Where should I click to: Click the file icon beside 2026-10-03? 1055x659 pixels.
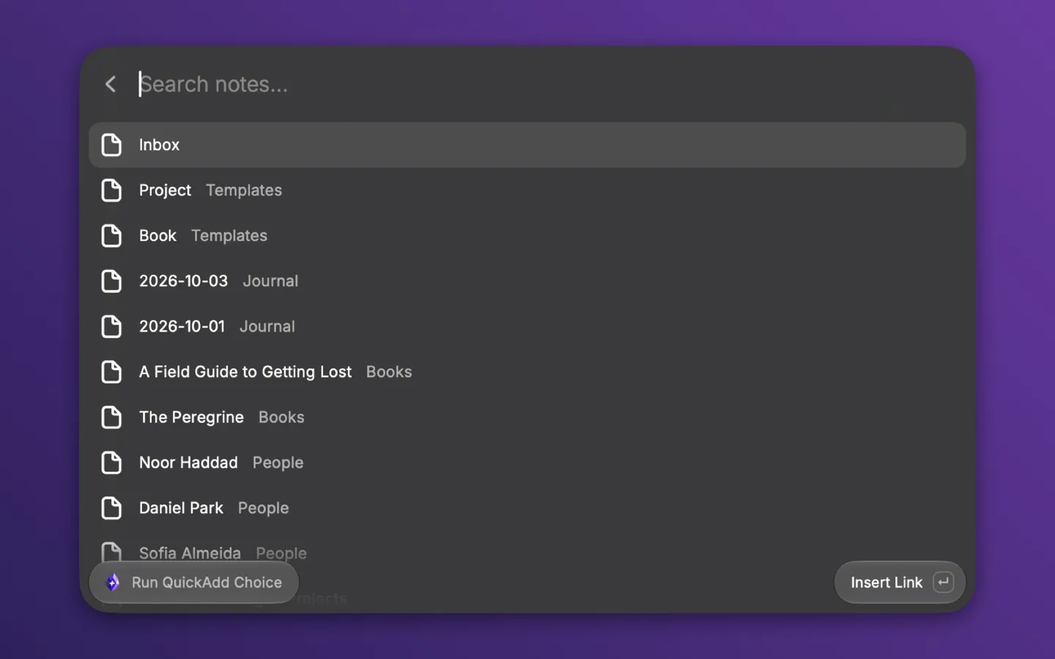pyautogui.click(x=111, y=281)
